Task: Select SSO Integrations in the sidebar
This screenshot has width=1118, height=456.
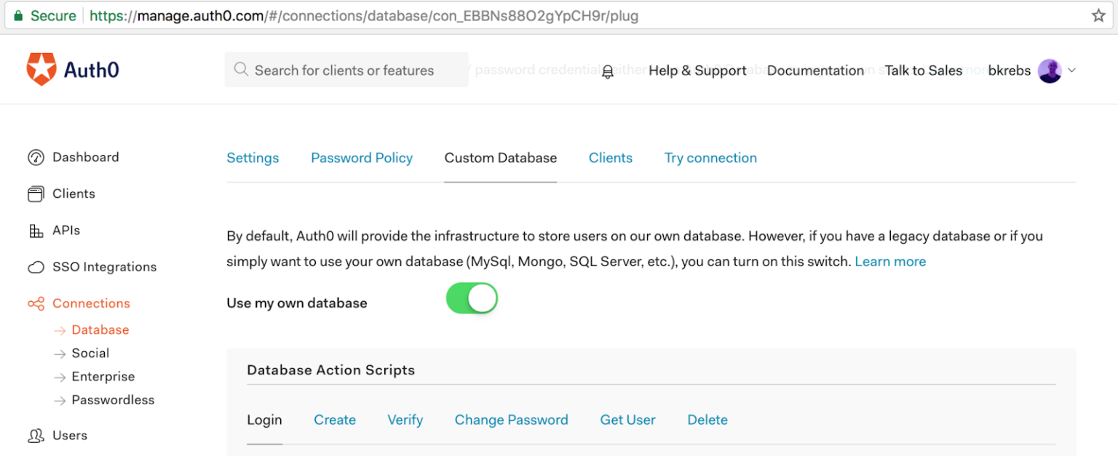Action: coord(36,267)
